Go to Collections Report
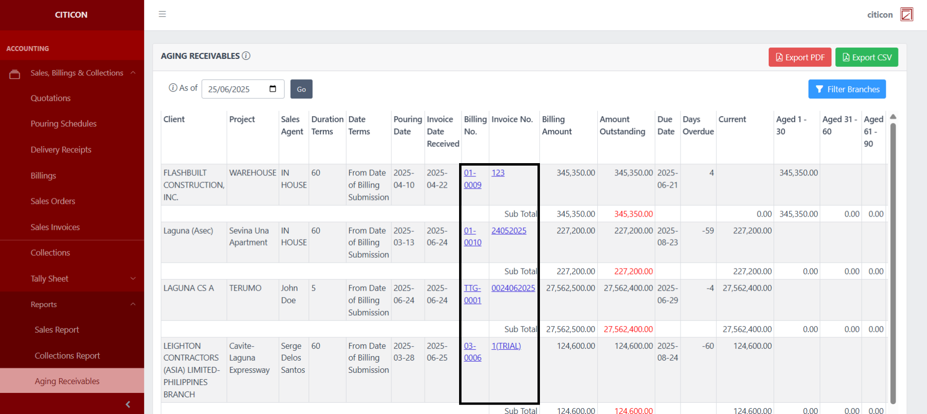Screen dimensions: 927x414 (x=67, y=356)
